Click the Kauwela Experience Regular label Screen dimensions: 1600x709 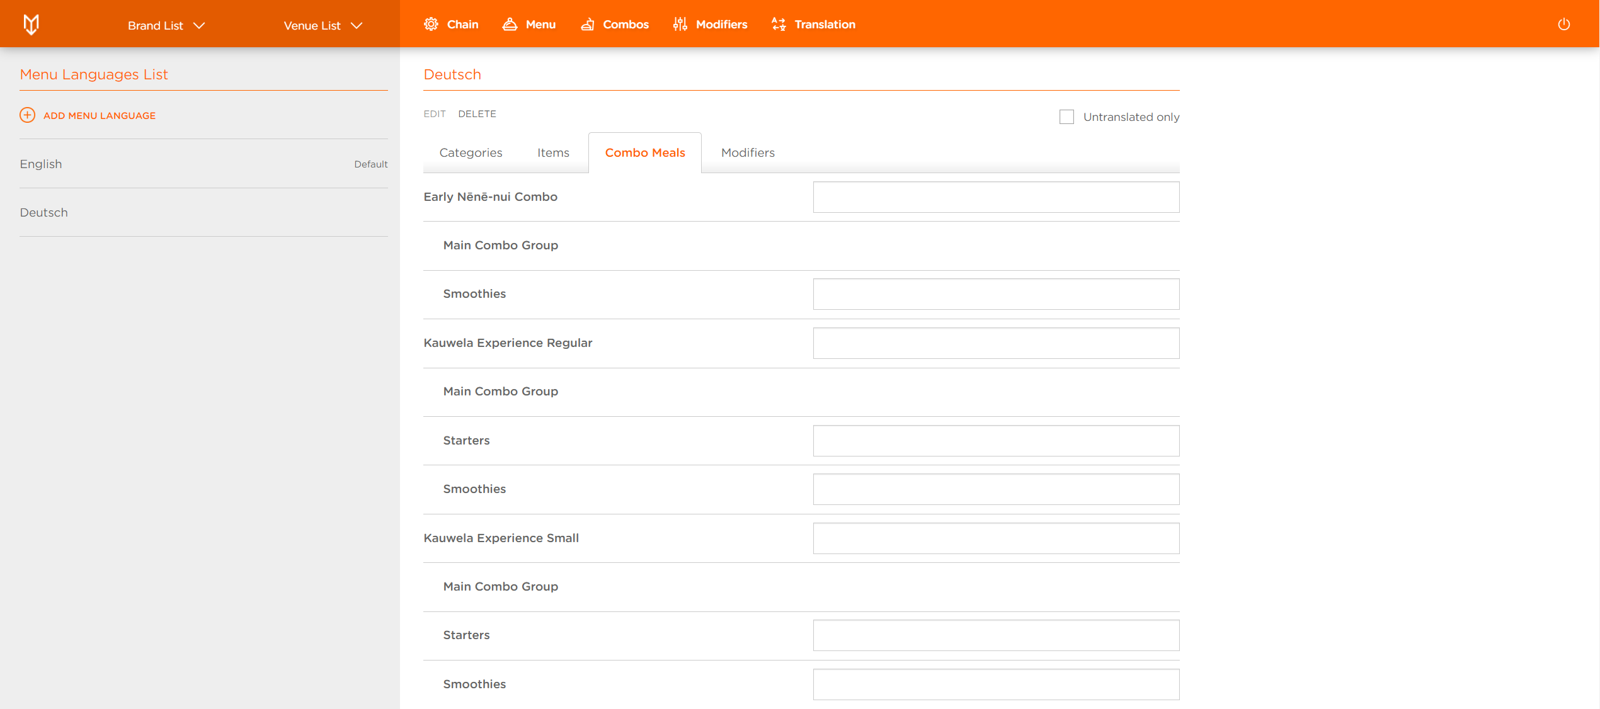[x=508, y=343]
